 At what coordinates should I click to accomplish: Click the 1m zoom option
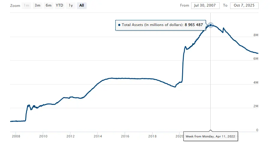click(27, 5)
